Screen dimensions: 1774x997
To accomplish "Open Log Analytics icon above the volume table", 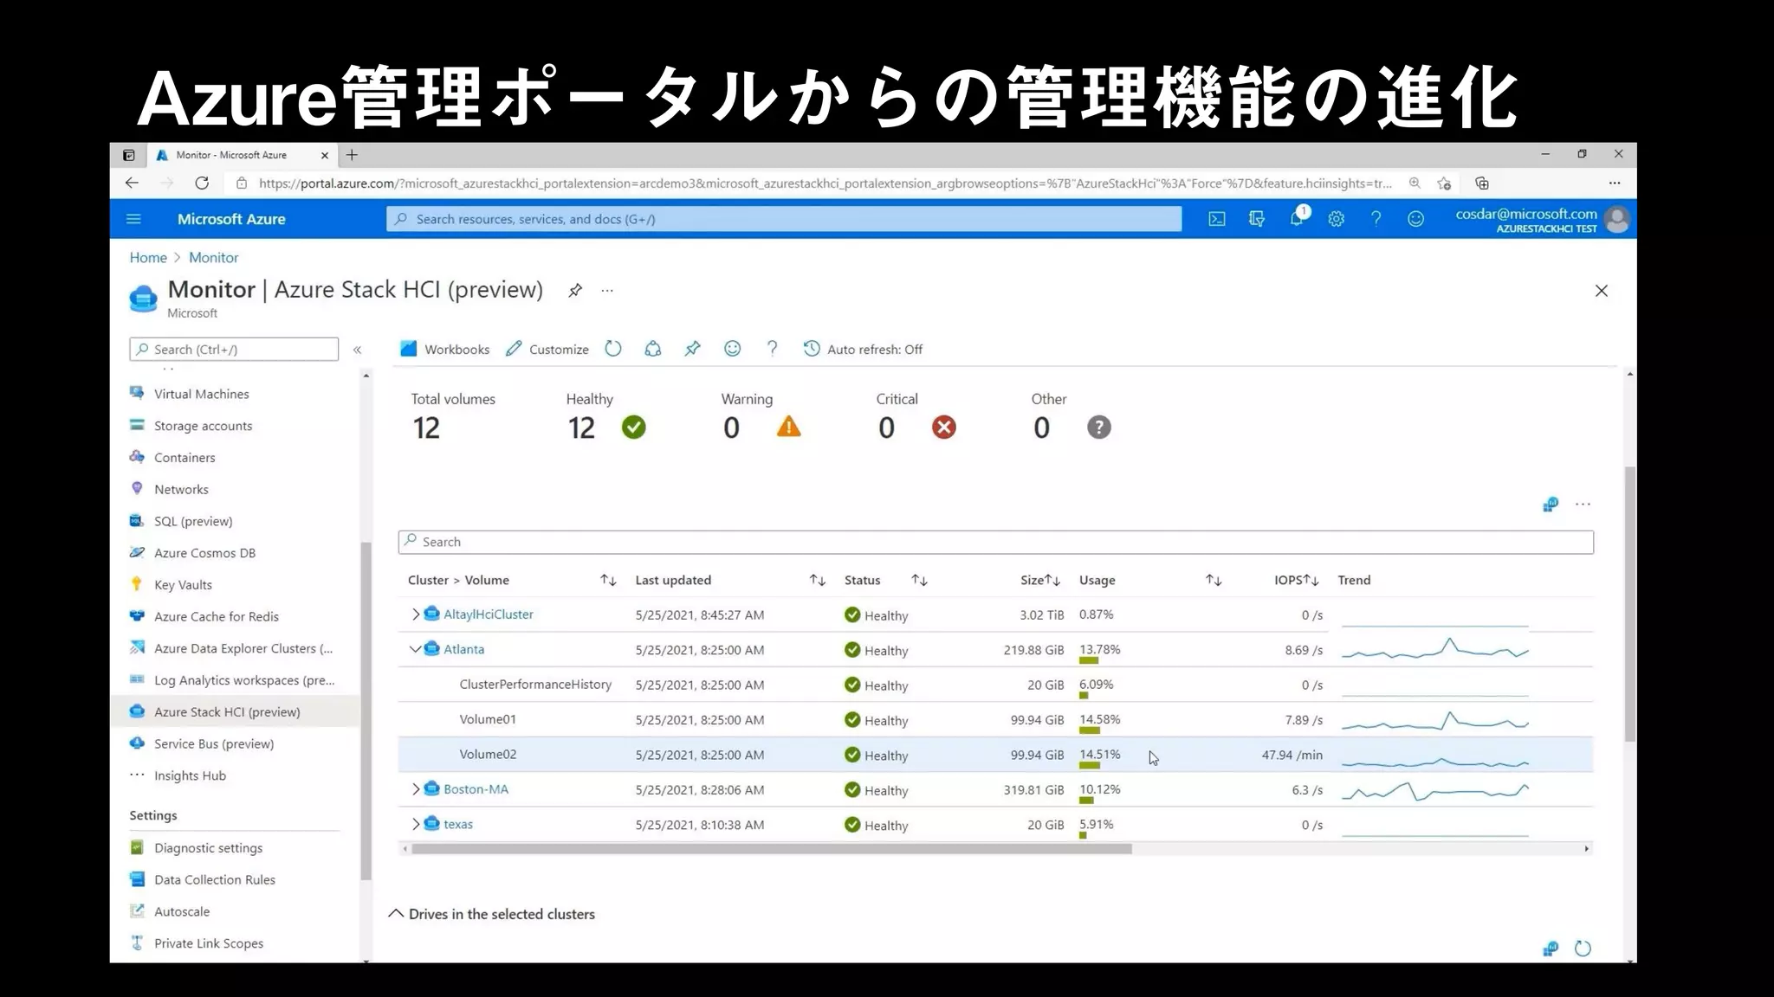I will click(x=1551, y=505).
